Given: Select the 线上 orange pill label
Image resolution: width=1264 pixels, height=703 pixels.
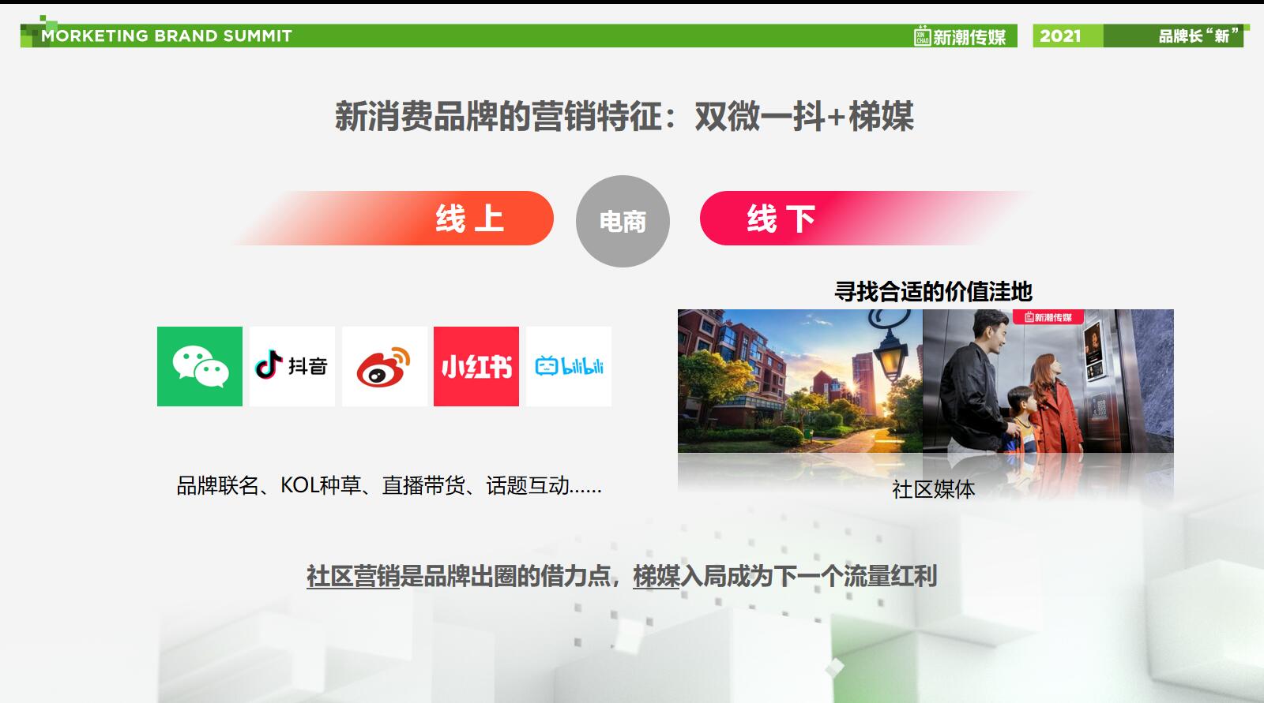Looking at the screenshot, I should pyautogui.click(x=470, y=219).
